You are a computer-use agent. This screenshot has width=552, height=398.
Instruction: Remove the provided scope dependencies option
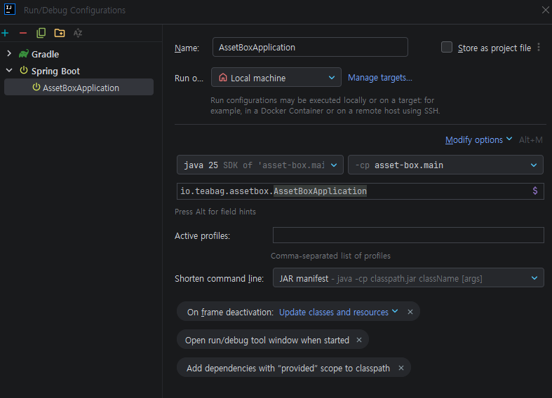[x=401, y=368]
